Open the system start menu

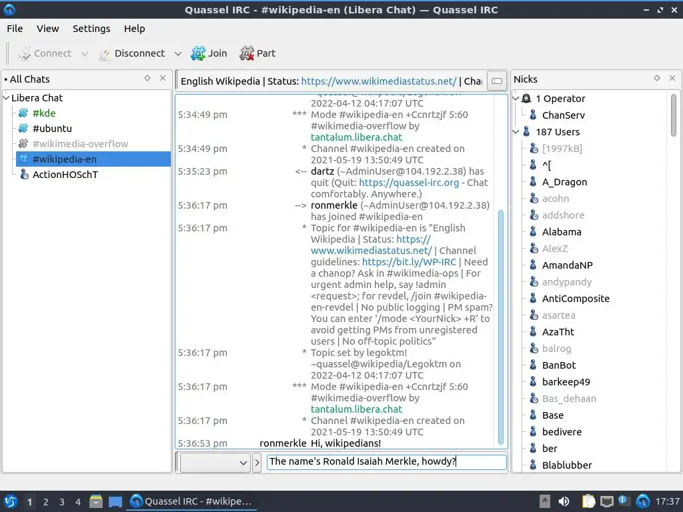pos(10,501)
